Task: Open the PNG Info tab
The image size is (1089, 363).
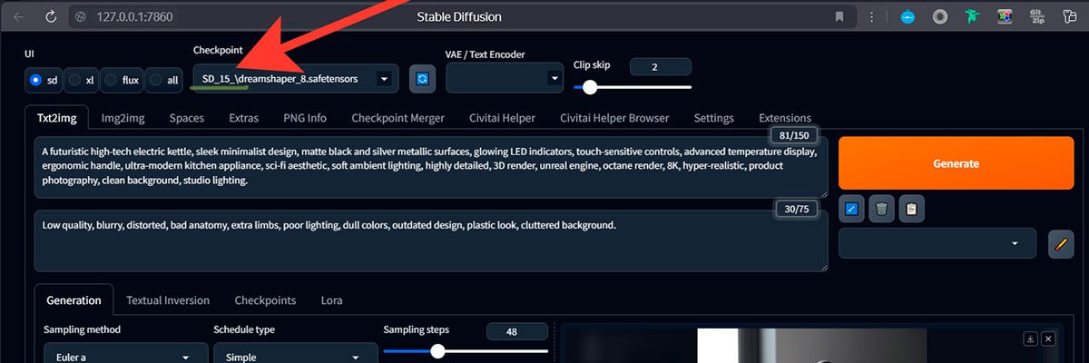Action: 305,118
